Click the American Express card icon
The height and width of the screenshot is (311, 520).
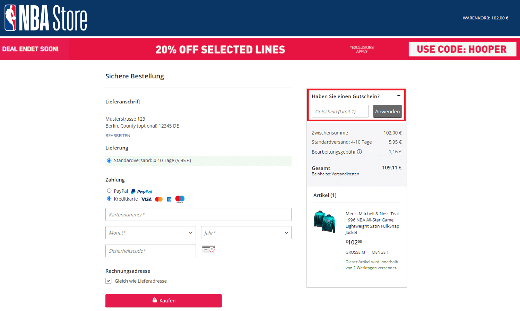click(x=169, y=199)
